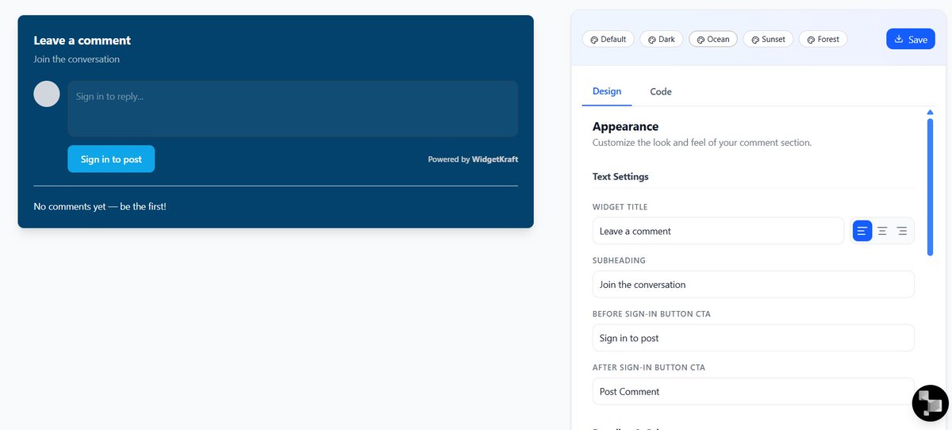The image size is (952, 430).
Task: Click the 'Join the conversation' preview subtitle
Action: coord(77,59)
